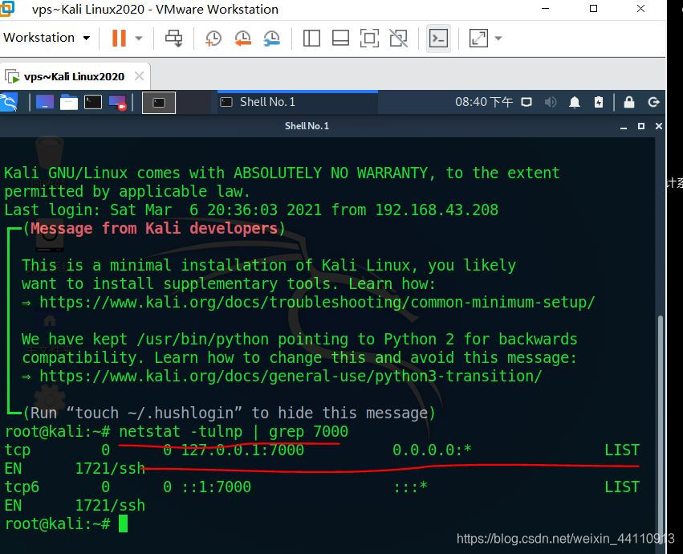
Task: Revert the VM to its snapshot
Action: [242, 39]
